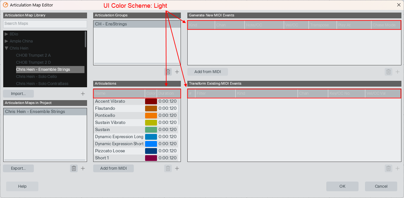Add a new articulation group
The image size is (404, 198).
(x=177, y=72)
